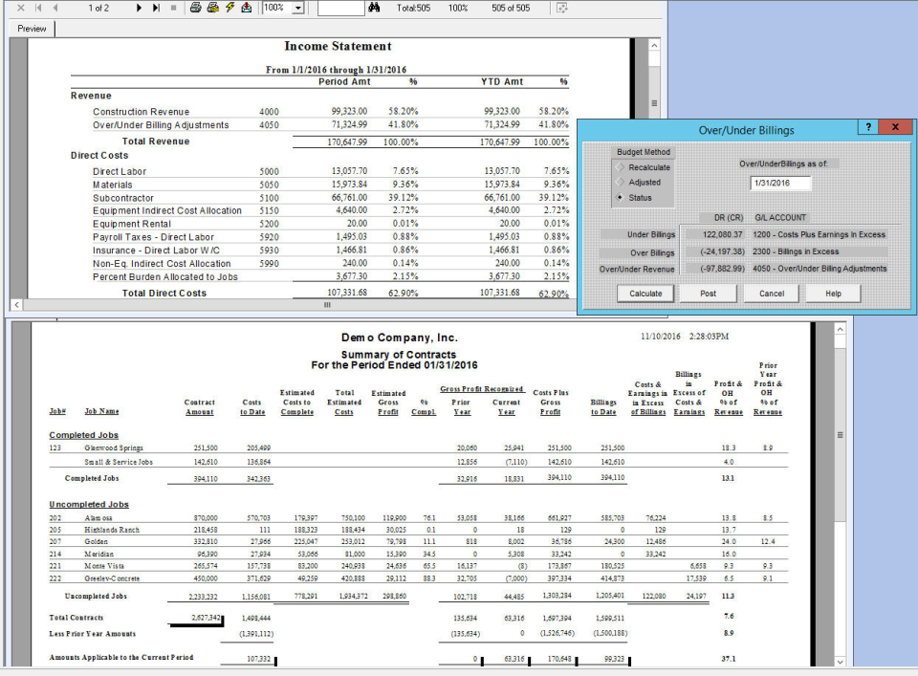Screen dimensions: 918x676
Task: Click vertical scrollbar thumb of Income Statement
Action: point(654,103)
